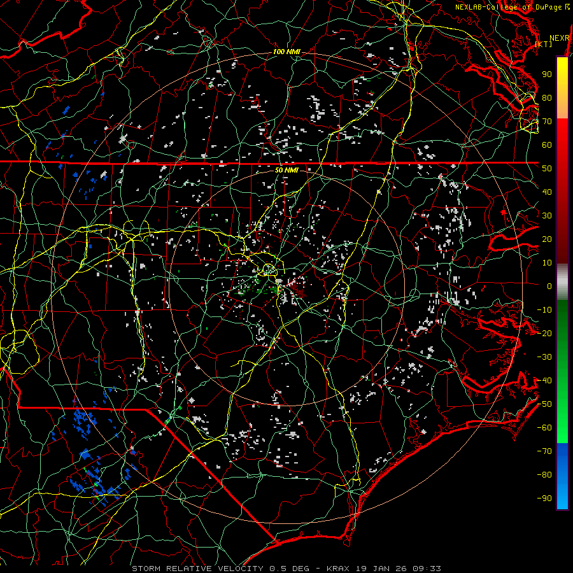This screenshot has width=573, height=573.
Task: Click the positive 80 scale value
Action: point(547,98)
